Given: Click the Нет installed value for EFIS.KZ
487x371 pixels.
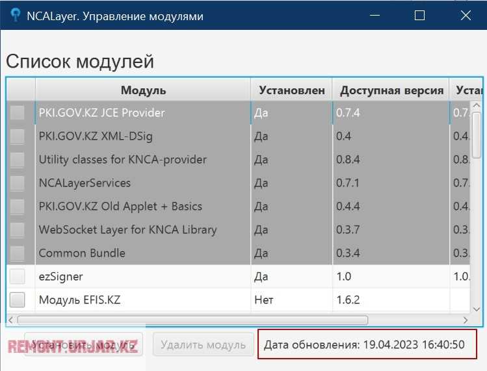Looking at the screenshot, I should pos(264,300).
